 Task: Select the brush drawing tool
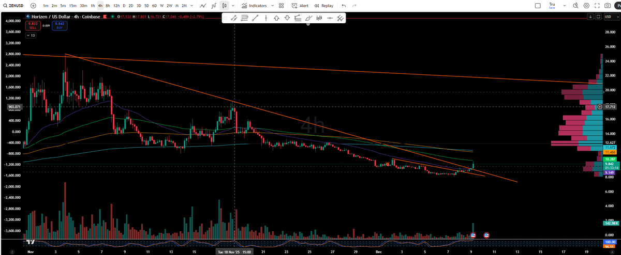tap(308, 18)
